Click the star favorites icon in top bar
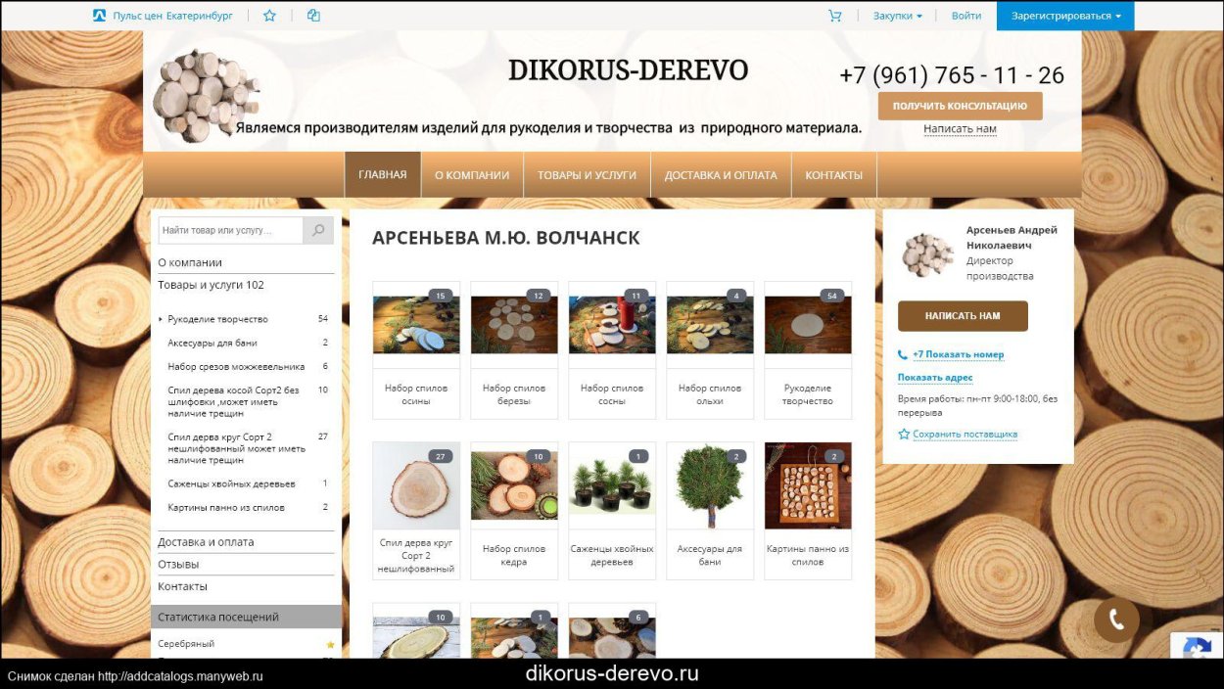Screen dimensions: 1224x689 point(269,15)
